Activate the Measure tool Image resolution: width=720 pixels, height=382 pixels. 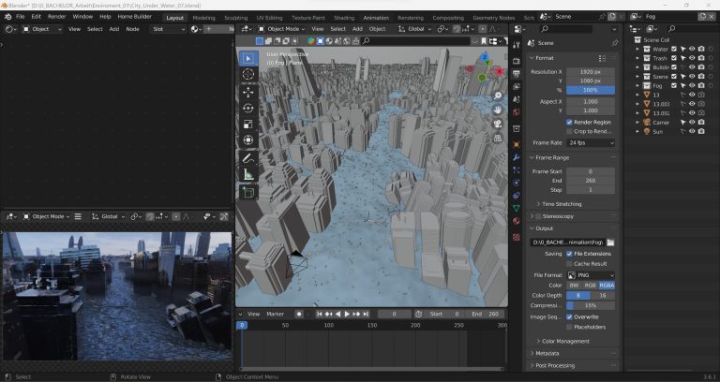[247, 175]
